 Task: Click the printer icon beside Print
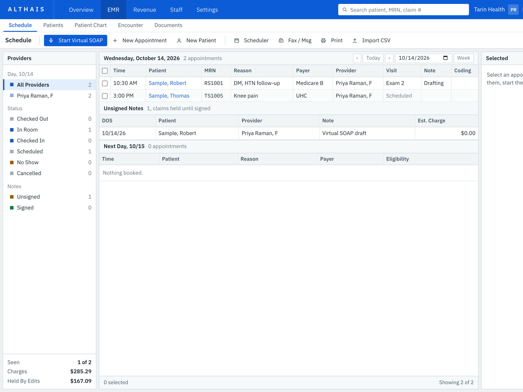pos(323,41)
